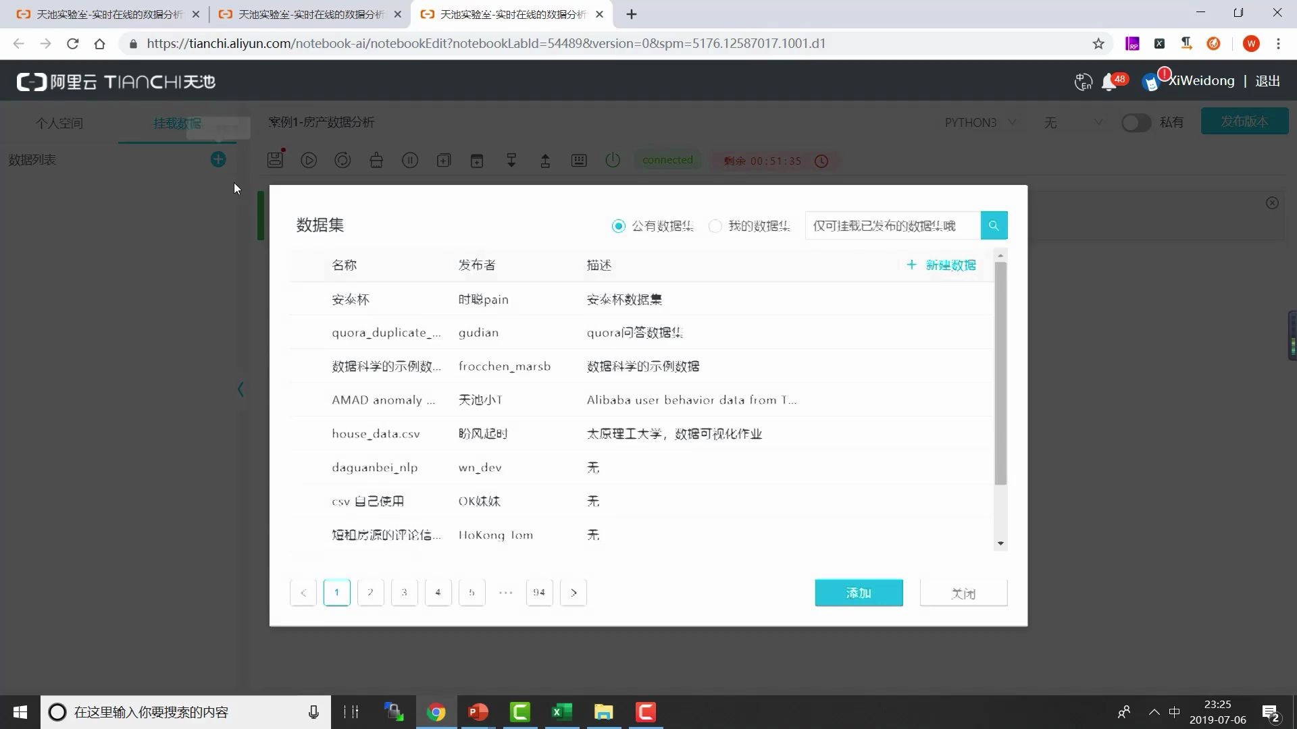Select the 公有数据集 radio button

618,226
